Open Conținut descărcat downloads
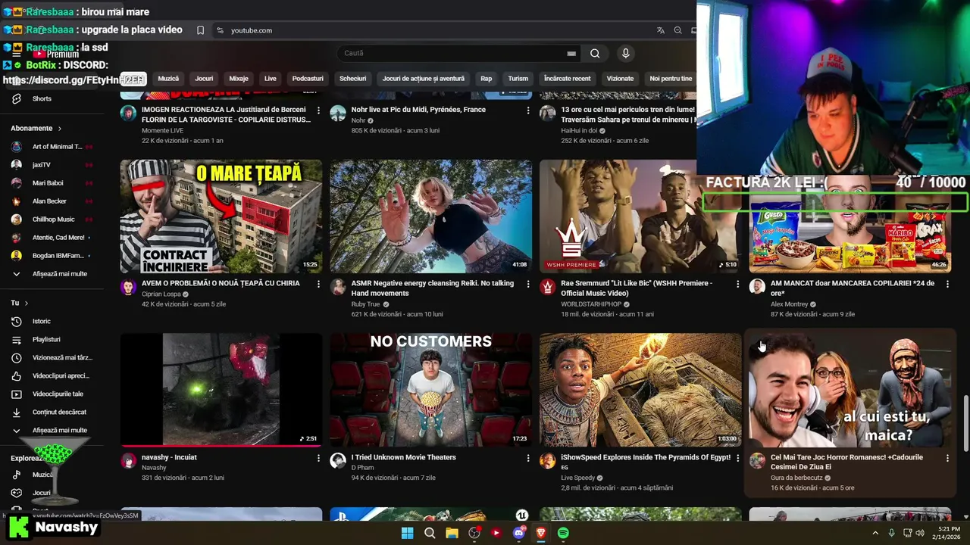970x545 pixels. [59, 412]
